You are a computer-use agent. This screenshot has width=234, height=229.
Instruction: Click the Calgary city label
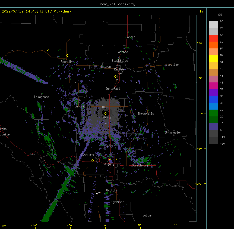click(x=108, y=164)
